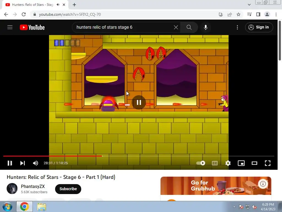
Task: Open Action Center flag icon
Action: pos(241,207)
